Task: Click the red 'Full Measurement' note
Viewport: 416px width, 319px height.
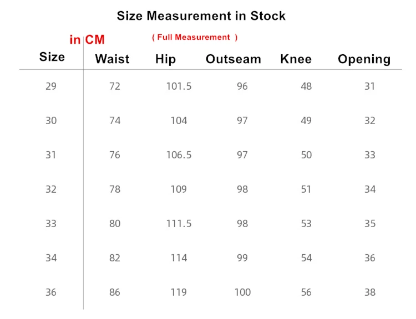Action: [195, 37]
